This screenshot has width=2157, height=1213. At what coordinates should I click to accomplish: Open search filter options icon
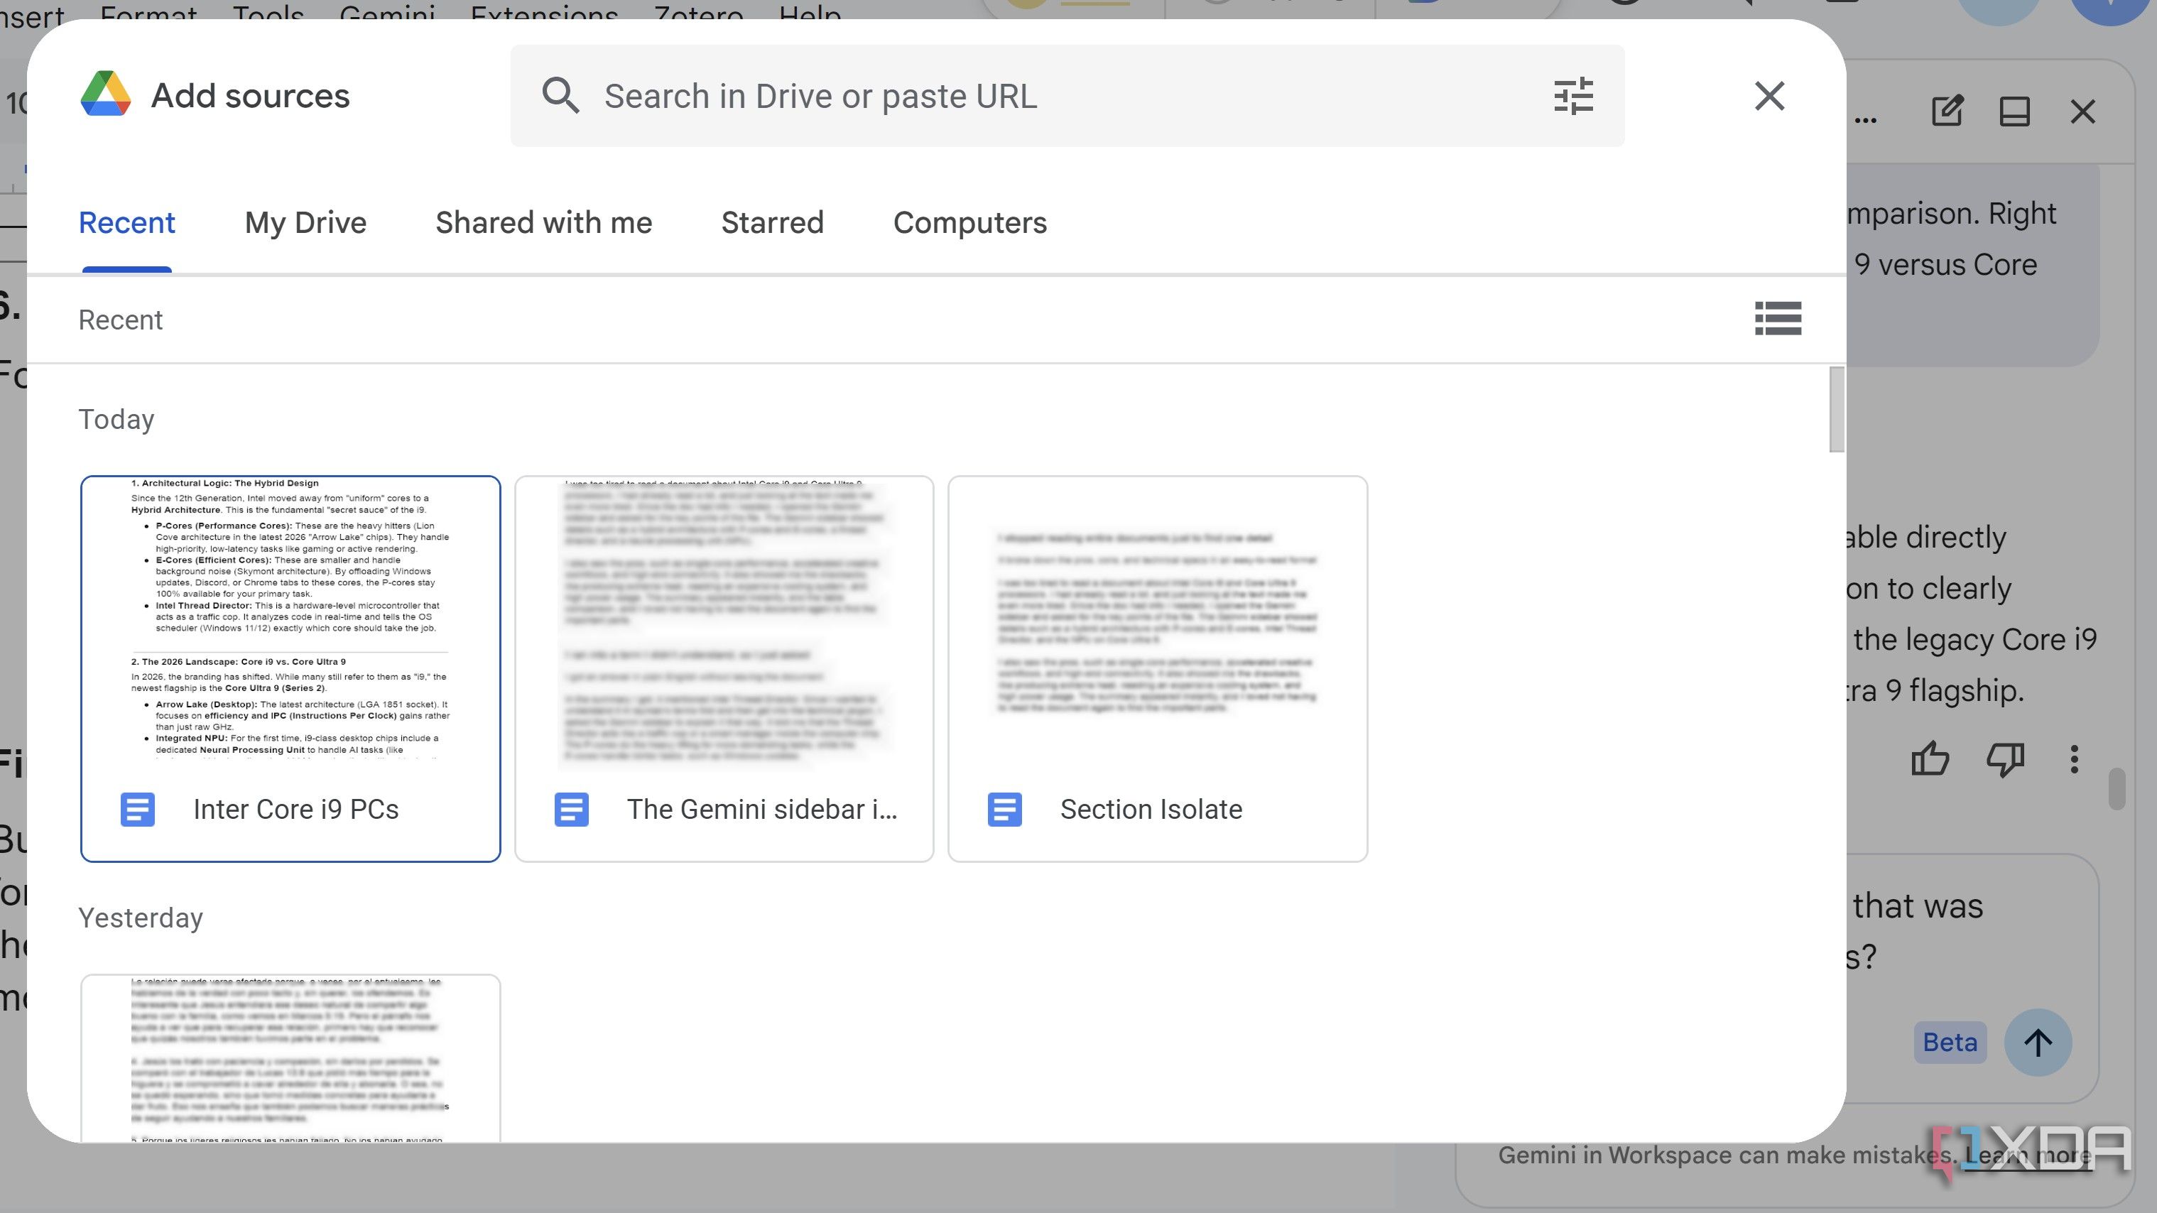click(1572, 95)
